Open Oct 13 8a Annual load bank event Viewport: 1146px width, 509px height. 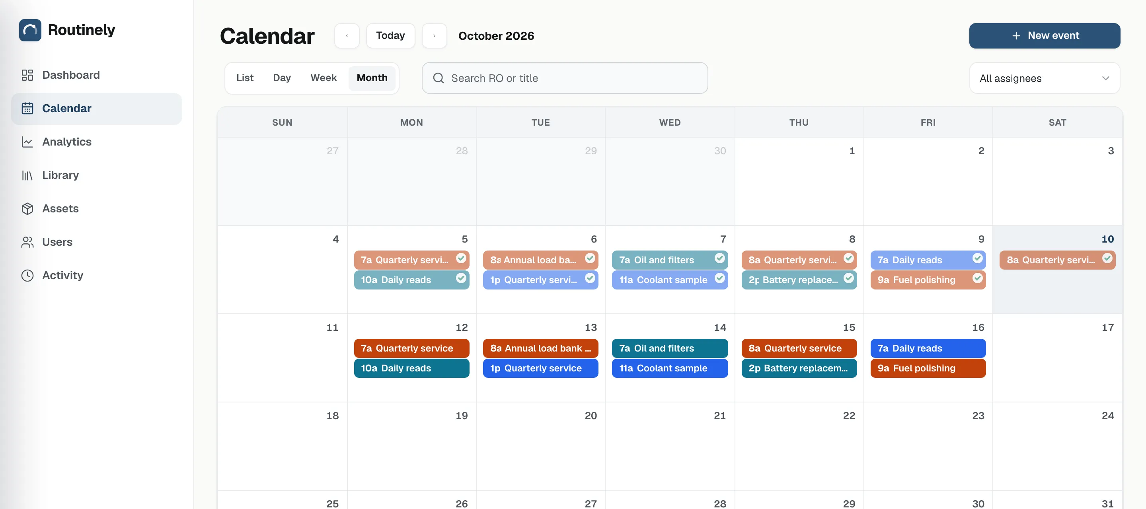(x=540, y=348)
